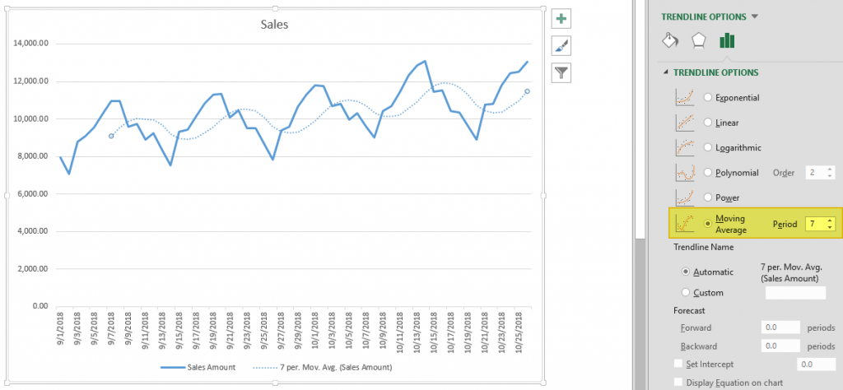
Task: Switch to Trendline Options bar chart tab
Action: 727,40
